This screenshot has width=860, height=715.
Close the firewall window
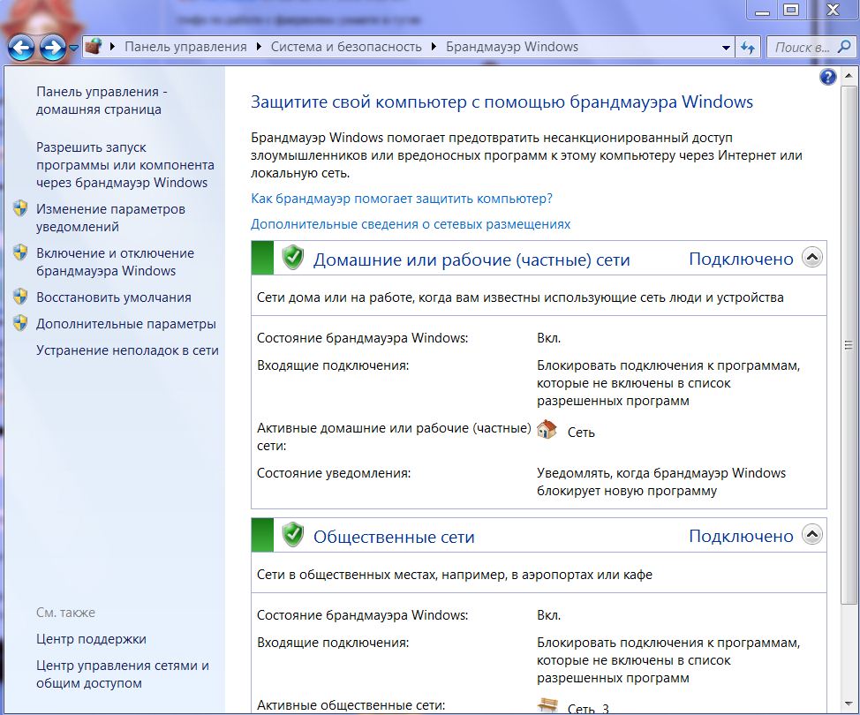click(x=833, y=11)
